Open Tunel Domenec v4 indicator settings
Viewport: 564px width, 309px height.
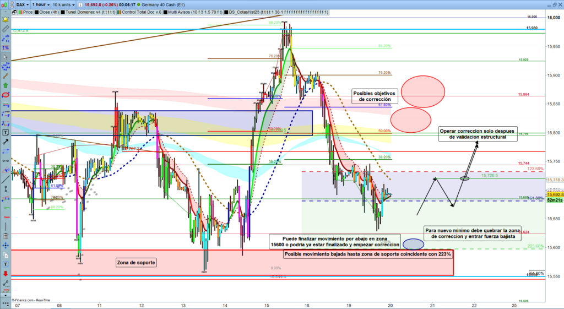87,11
